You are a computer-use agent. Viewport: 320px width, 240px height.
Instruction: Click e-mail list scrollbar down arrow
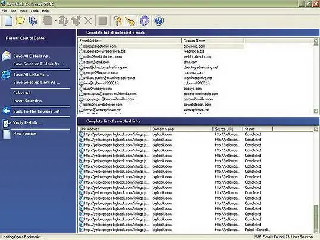coord(316,111)
